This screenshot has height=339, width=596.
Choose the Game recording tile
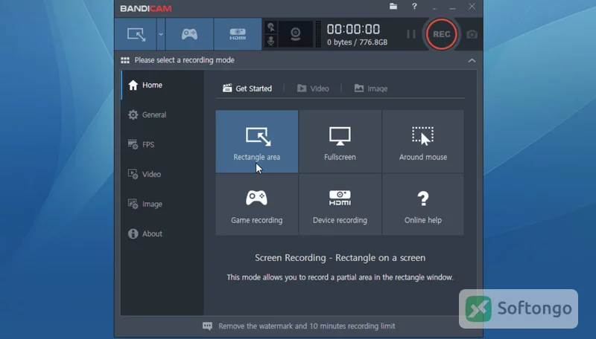pos(257,204)
